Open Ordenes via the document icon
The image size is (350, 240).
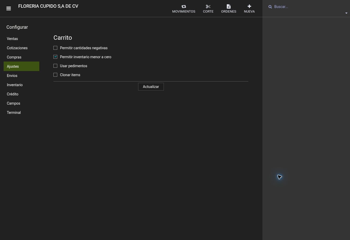(229, 6)
